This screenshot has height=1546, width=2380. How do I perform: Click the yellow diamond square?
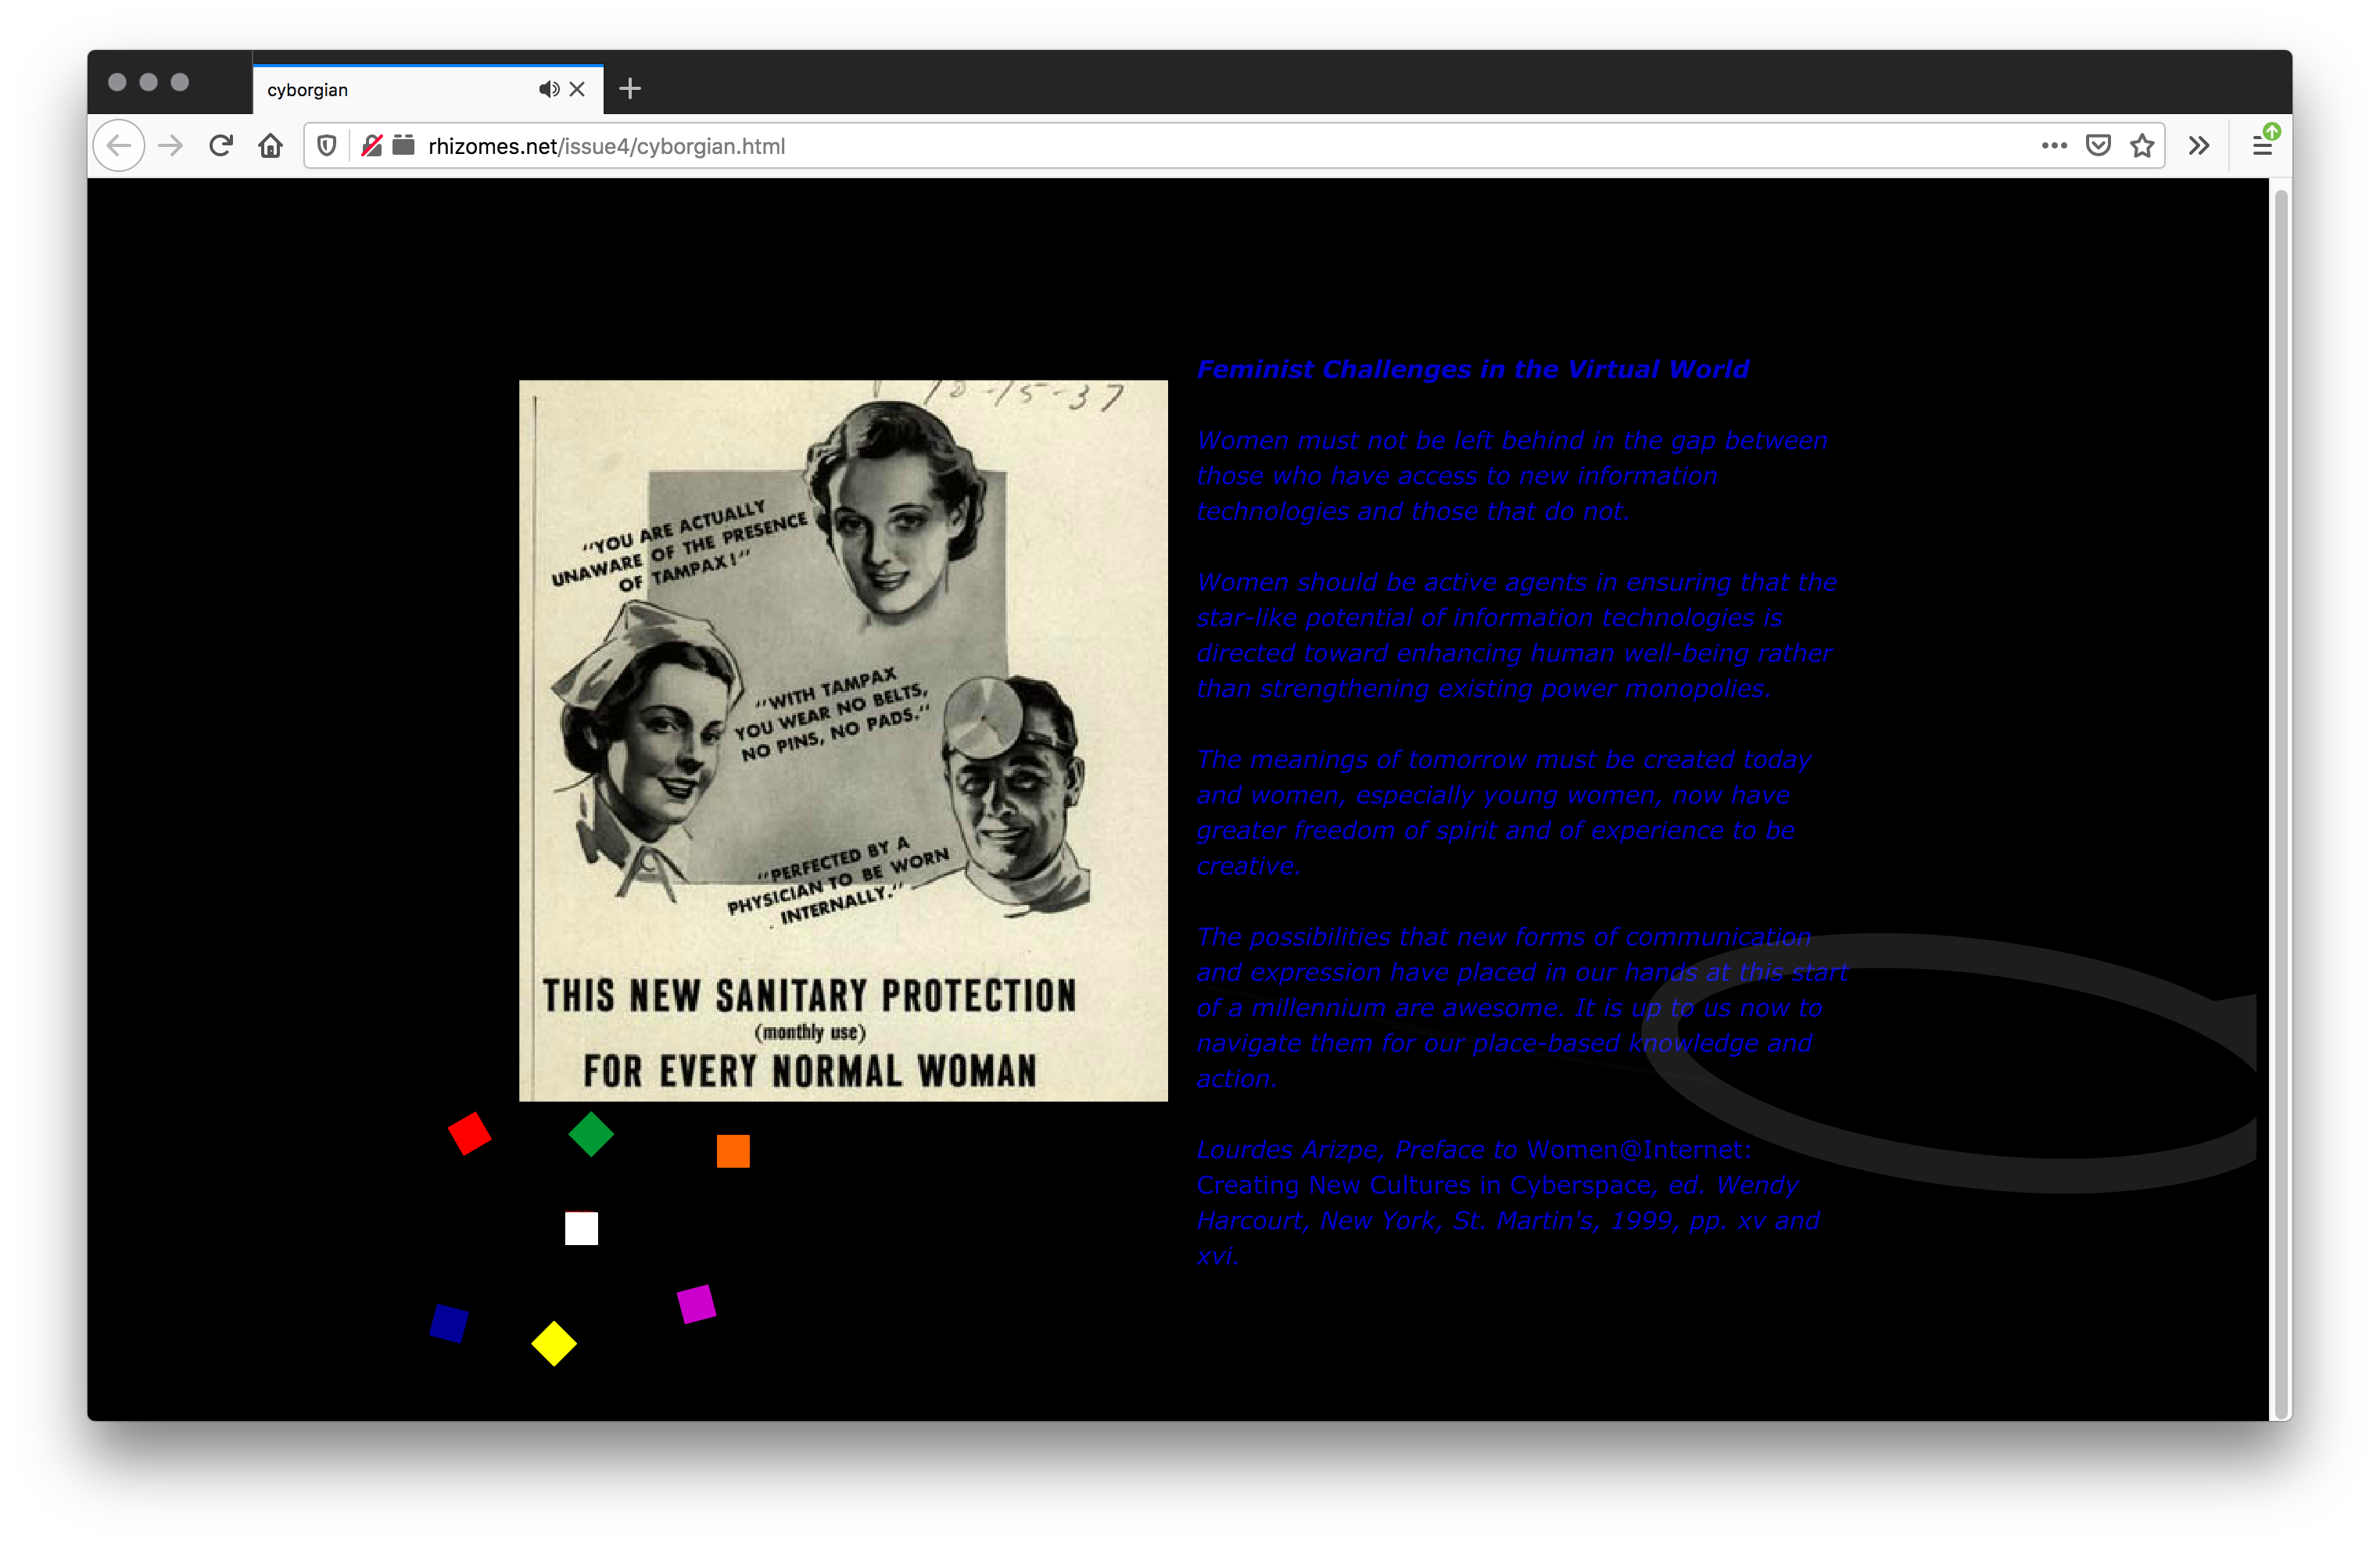point(554,1343)
